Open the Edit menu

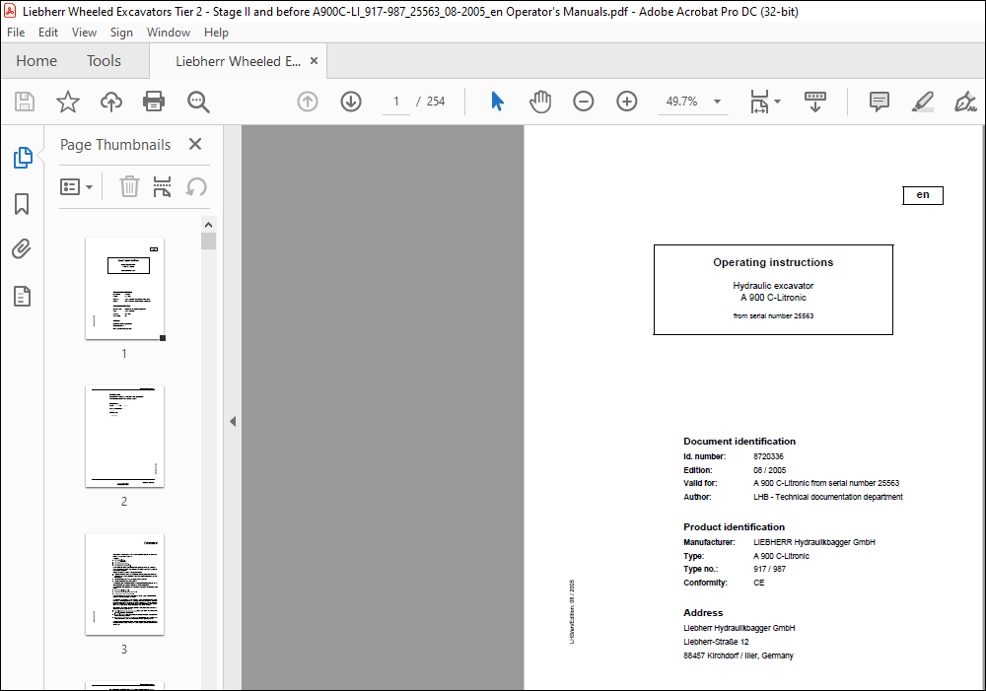[x=47, y=33]
